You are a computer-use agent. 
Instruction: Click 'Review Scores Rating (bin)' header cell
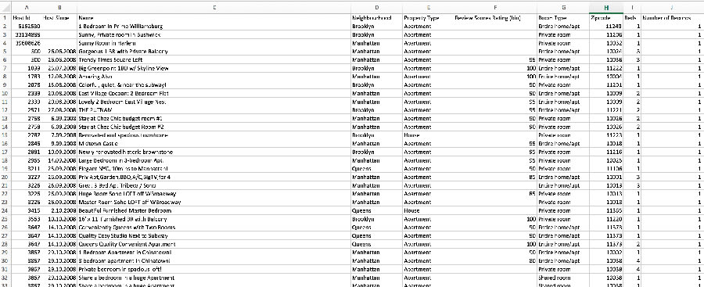coord(495,18)
